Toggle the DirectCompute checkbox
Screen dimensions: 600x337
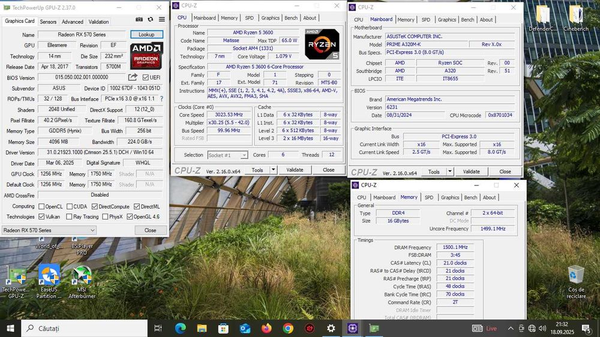tap(95, 206)
